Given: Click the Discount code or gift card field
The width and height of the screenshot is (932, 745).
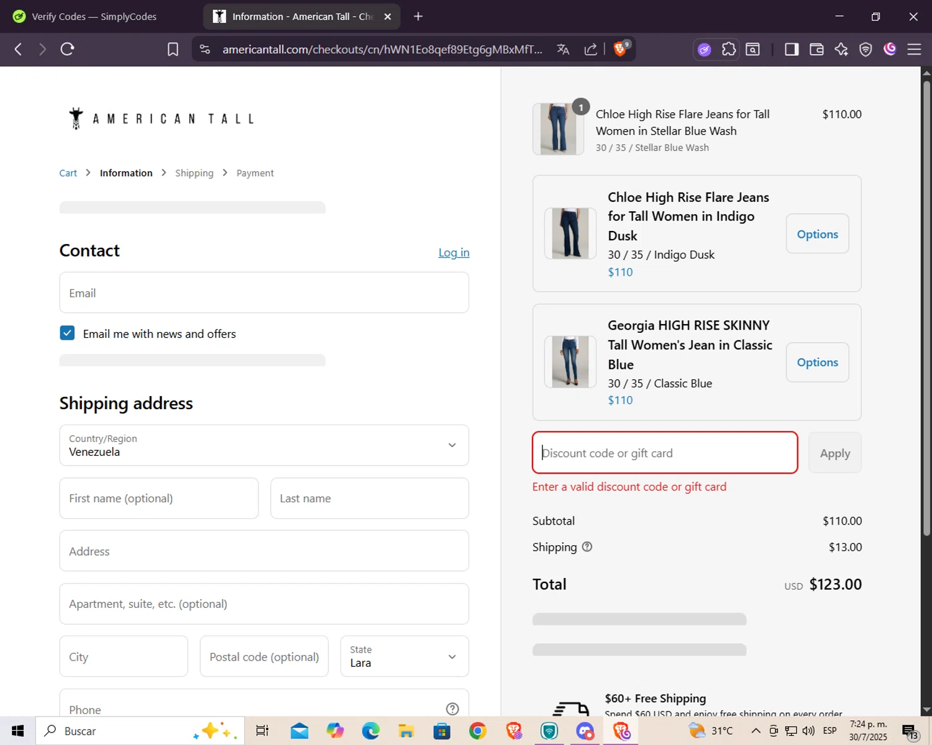Looking at the screenshot, I should pos(665,453).
